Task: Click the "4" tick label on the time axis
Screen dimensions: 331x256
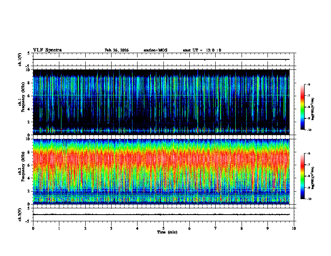Action: 137,228
